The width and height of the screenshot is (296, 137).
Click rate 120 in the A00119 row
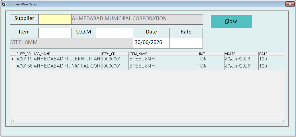pyautogui.click(x=272, y=59)
